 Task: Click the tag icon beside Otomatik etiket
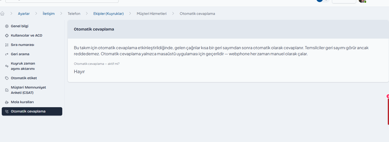pyautogui.click(x=7, y=78)
